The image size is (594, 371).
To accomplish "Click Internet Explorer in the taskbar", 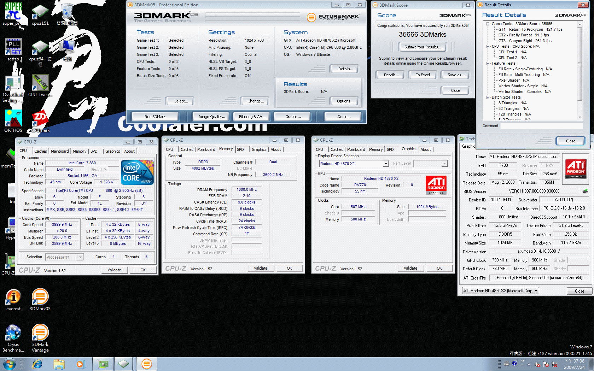I will [x=37, y=364].
